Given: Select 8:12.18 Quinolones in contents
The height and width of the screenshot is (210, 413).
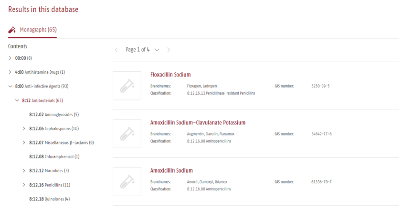Looking at the screenshot, I should point(50,199).
